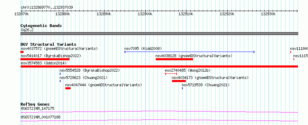Click the nsv4034173 gnomAD red bar
308x125 pixels.
pyautogui.click(x=179, y=81)
